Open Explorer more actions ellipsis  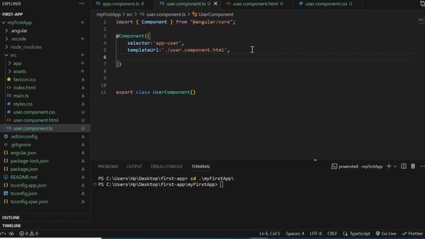(x=82, y=3)
